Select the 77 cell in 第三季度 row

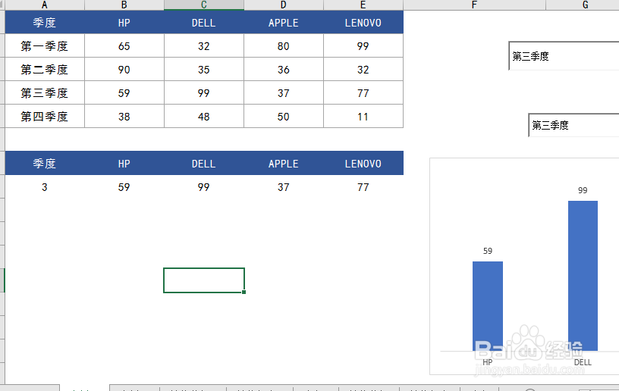(363, 93)
